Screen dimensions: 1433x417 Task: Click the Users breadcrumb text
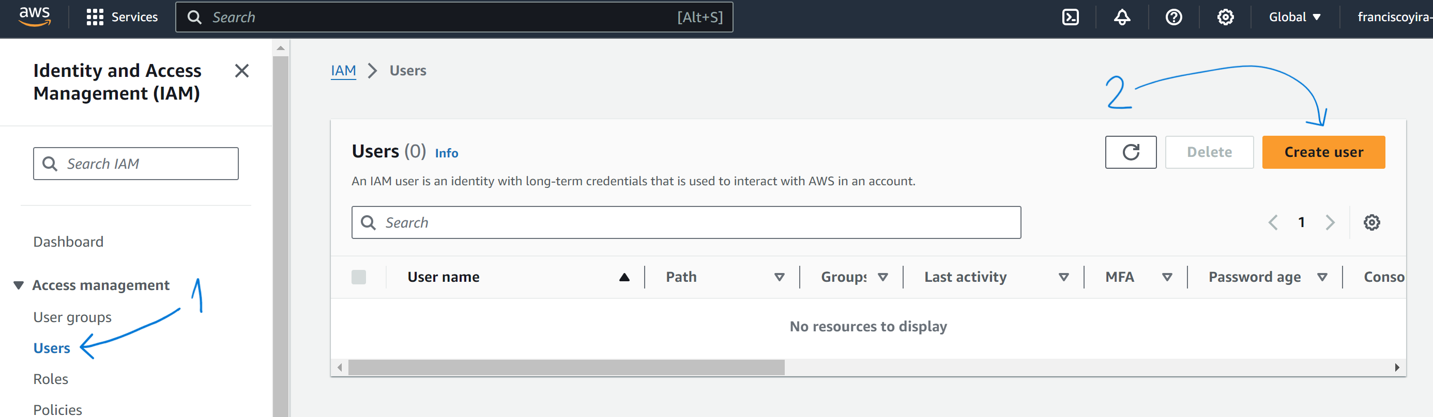(408, 71)
